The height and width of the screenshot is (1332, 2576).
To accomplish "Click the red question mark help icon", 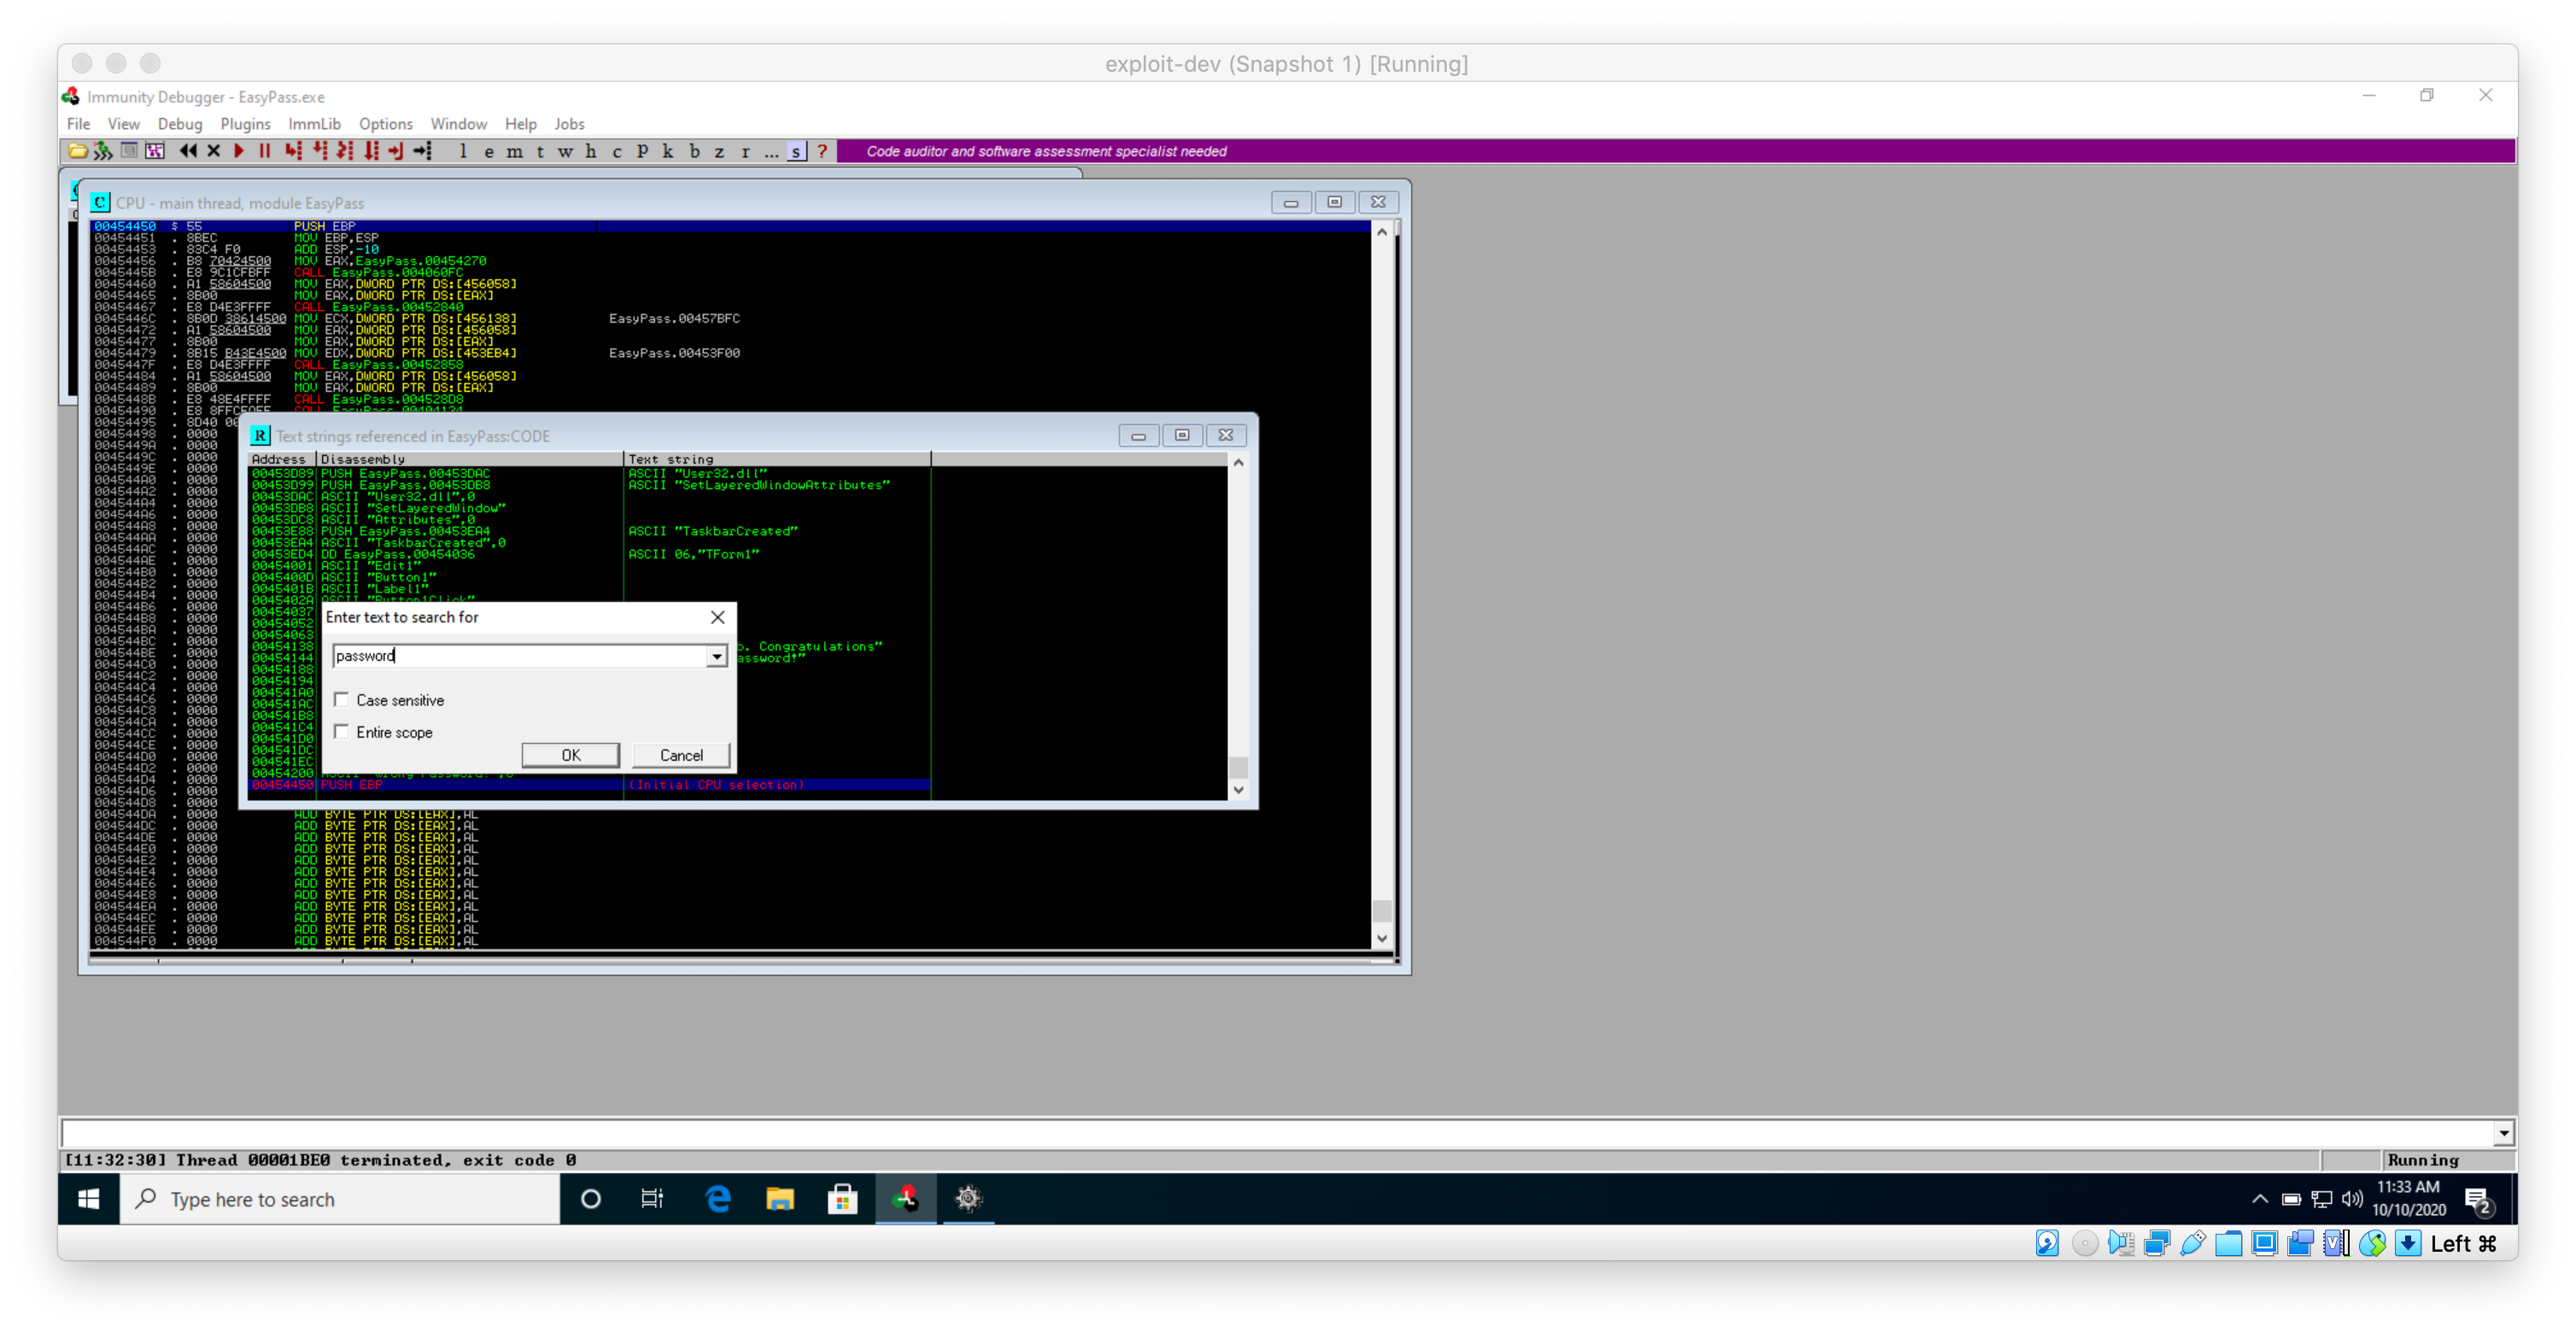I will (822, 151).
